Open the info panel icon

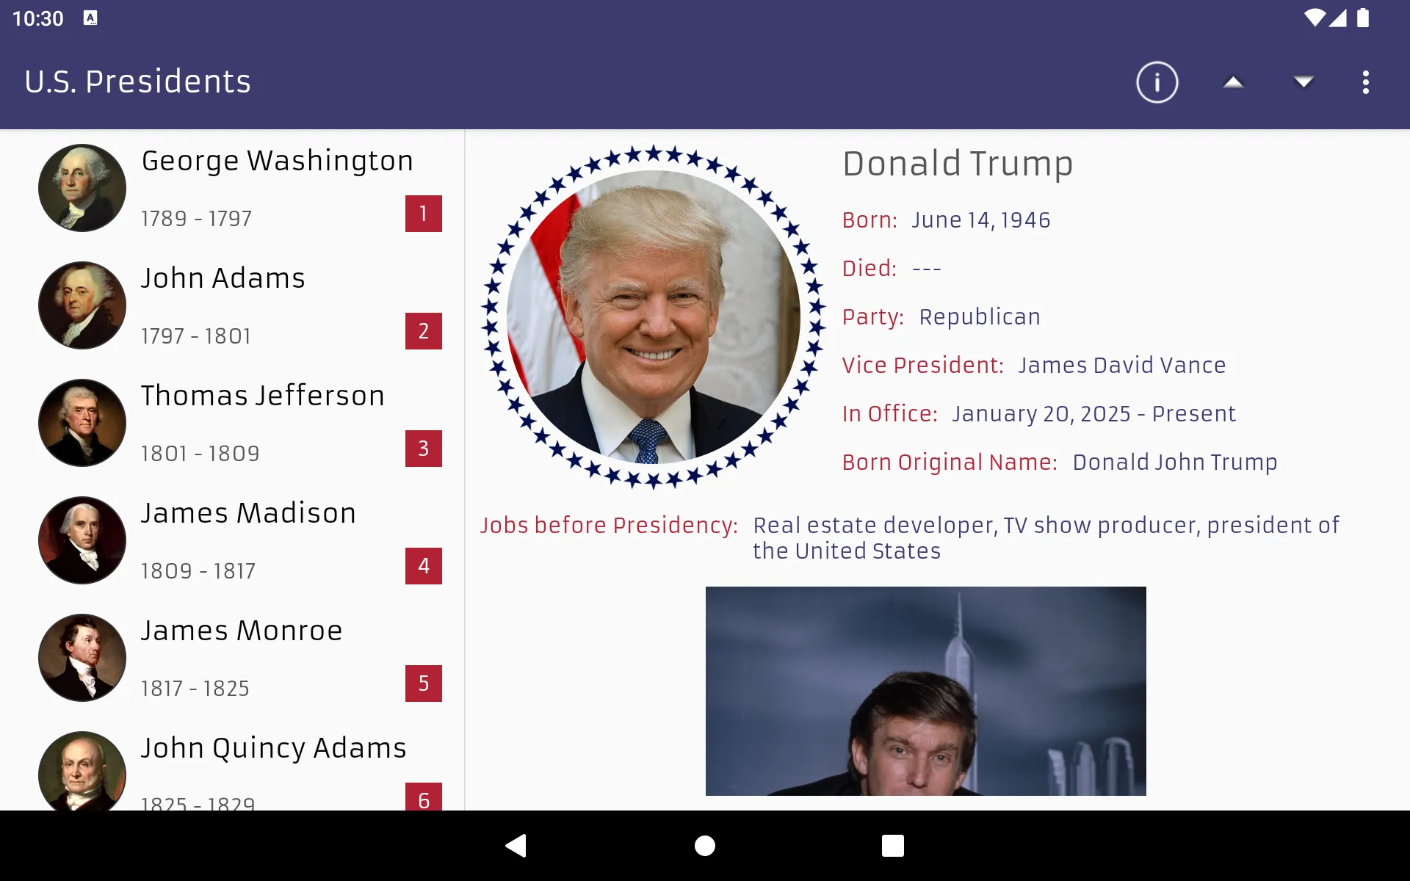(x=1157, y=81)
